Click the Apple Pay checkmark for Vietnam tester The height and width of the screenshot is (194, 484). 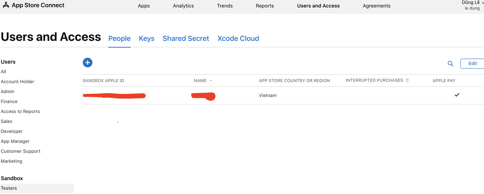point(457,95)
